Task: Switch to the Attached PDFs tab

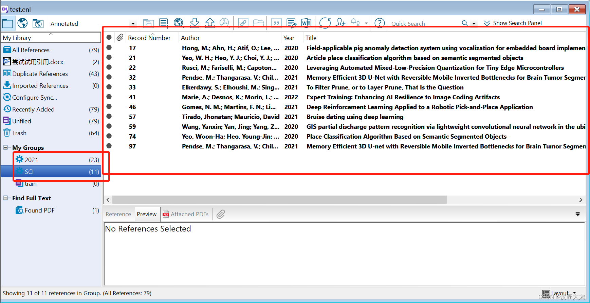Action: pyautogui.click(x=186, y=214)
